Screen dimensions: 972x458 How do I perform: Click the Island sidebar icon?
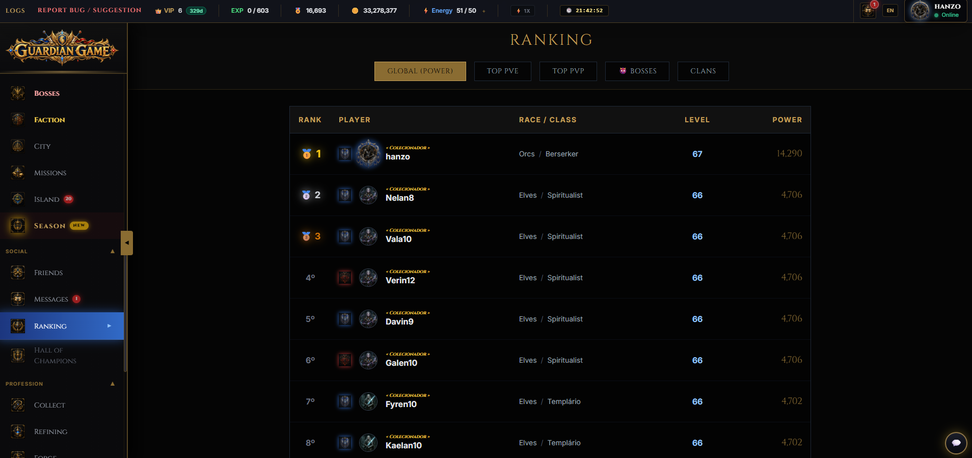pyautogui.click(x=18, y=199)
